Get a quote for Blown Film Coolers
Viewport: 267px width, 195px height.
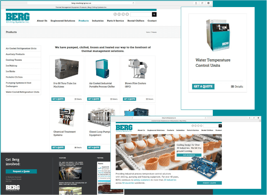click(x=130, y=99)
